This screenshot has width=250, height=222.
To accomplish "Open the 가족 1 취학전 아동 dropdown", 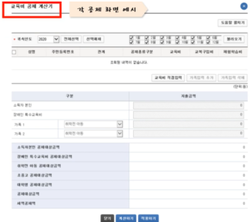I will [x=93, y=124].
